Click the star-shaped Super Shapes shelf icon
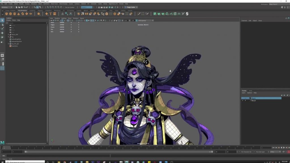 [x=46, y=14]
